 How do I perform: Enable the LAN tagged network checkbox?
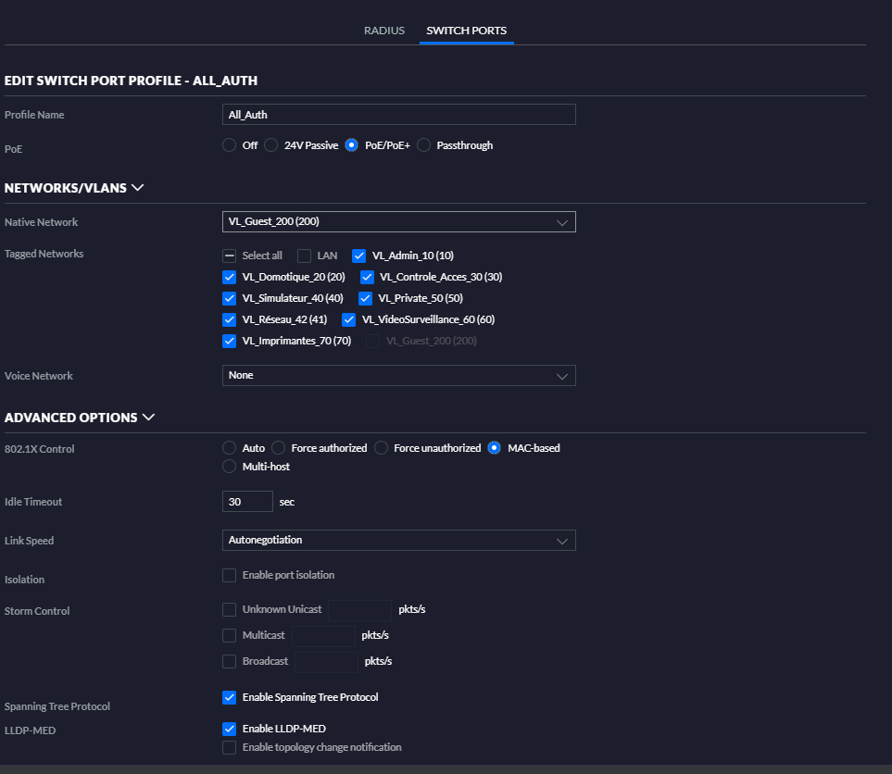point(304,256)
